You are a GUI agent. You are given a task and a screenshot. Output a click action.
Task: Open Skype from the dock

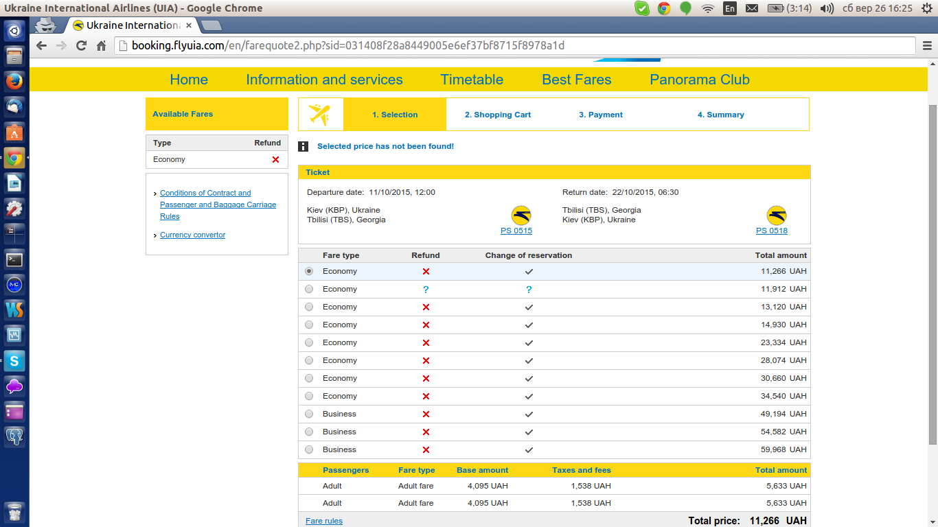(x=14, y=360)
